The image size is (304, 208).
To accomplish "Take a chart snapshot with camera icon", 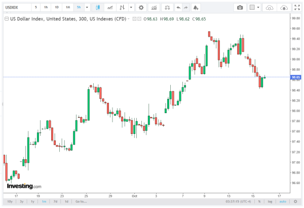I will tap(240, 8).
